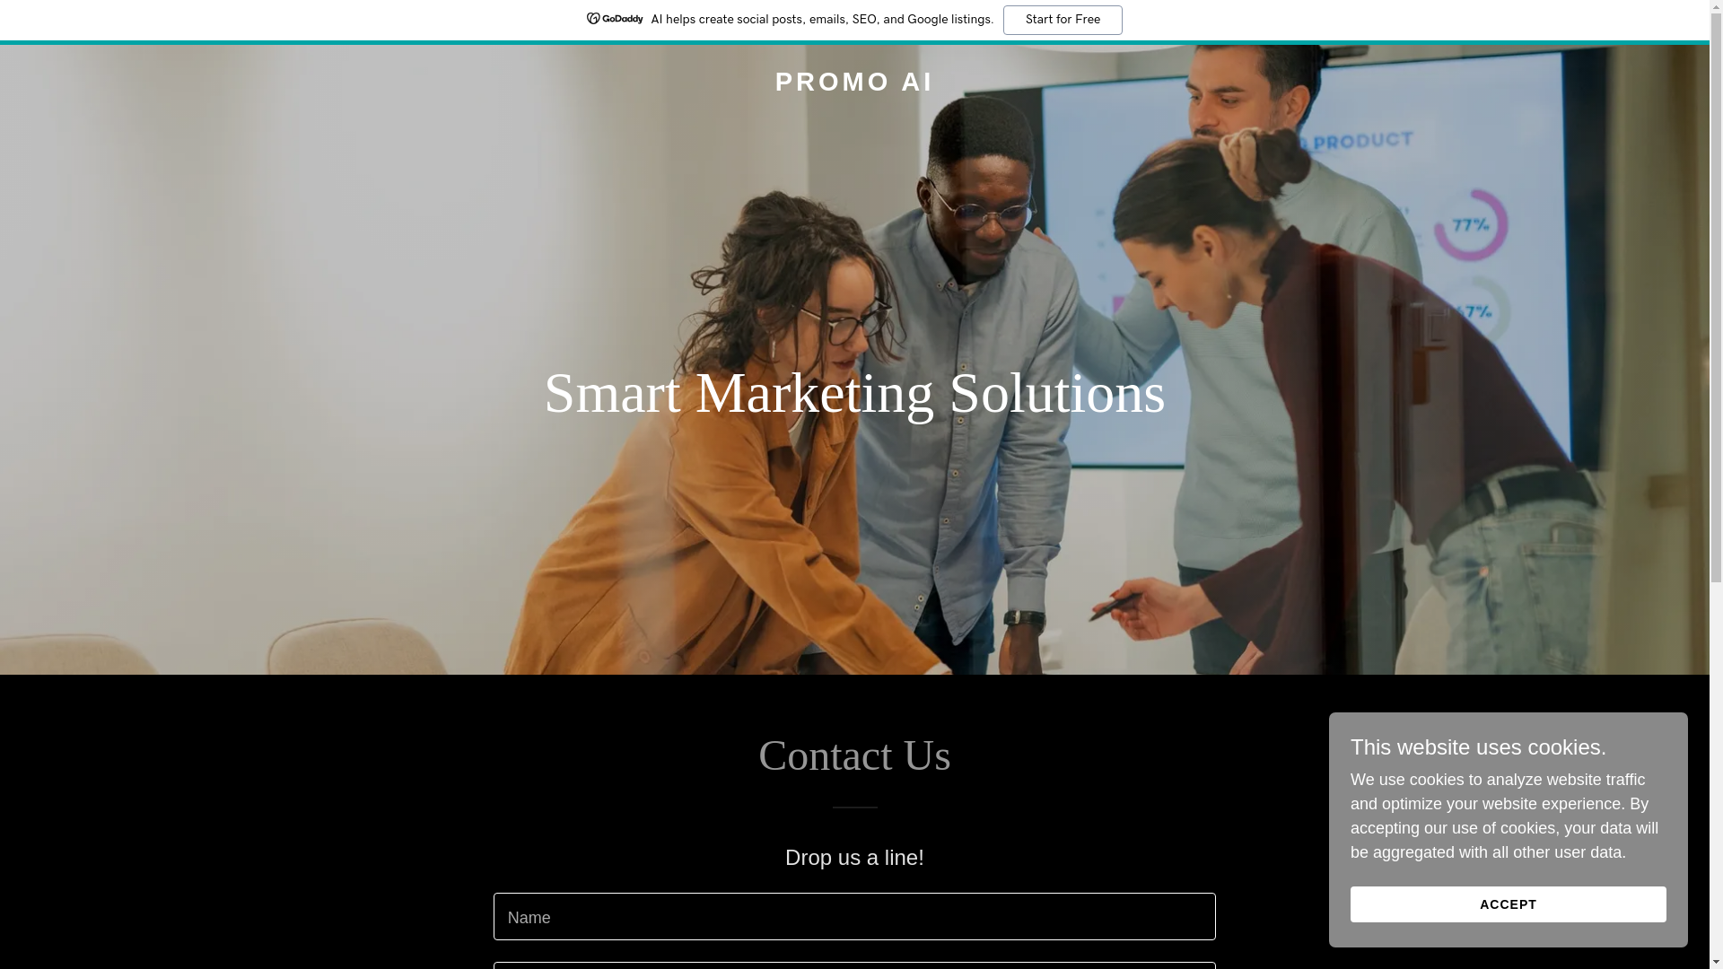Image resolution: width=1723 pixels, height=969 pixels.
Task: Click the 77% chart on presentation screen
Action: tap(1470, 224)
